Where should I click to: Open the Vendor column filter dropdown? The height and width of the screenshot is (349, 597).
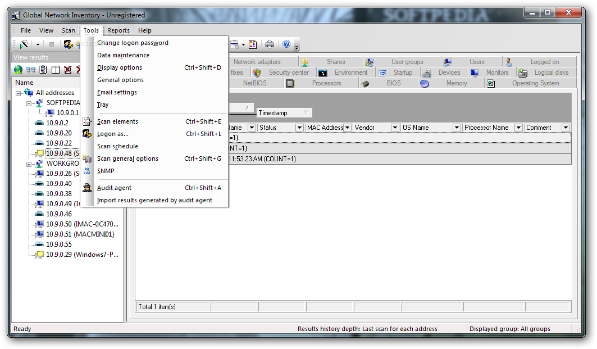tap(395, 128)
